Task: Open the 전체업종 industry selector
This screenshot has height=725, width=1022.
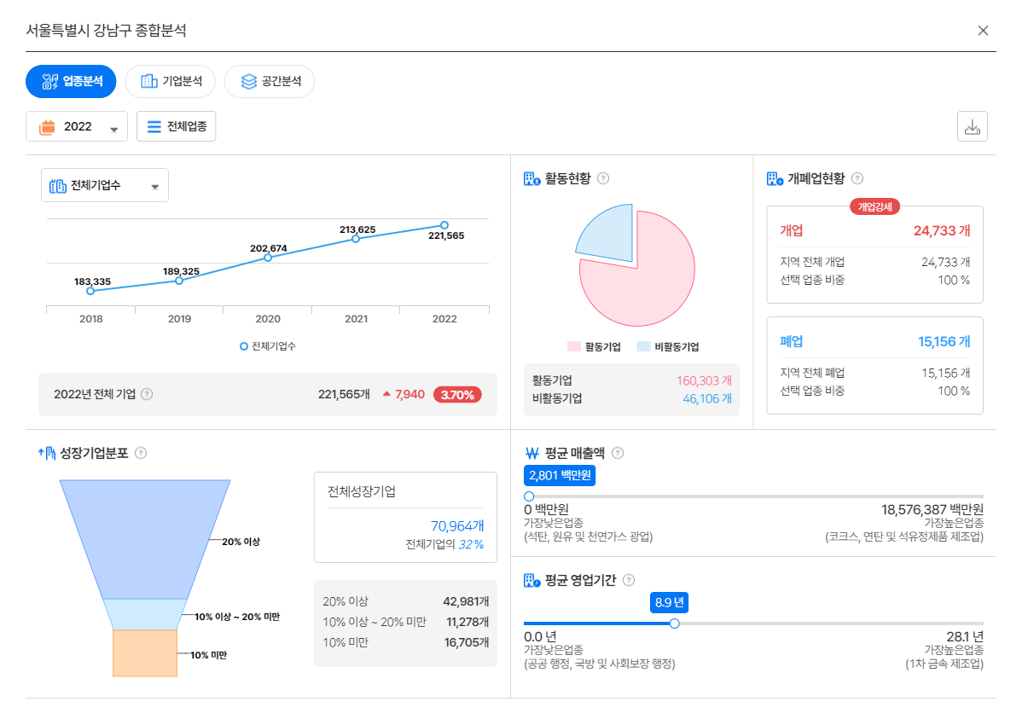Action: click(x=176, y=126)
